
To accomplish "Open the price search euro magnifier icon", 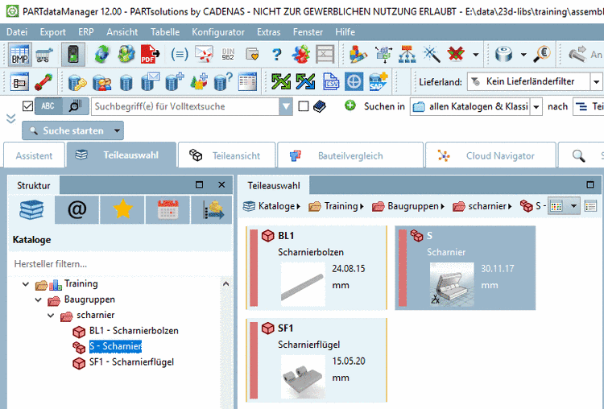I will (542, 54).
